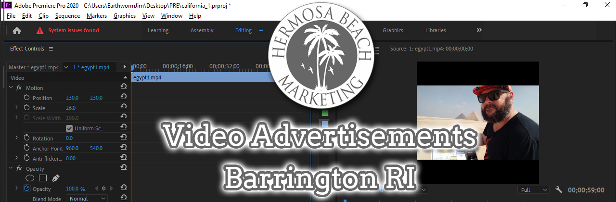Switch to the Graphics workspace tab
Viewport: 616px width, 202px height.
[393, 30]
